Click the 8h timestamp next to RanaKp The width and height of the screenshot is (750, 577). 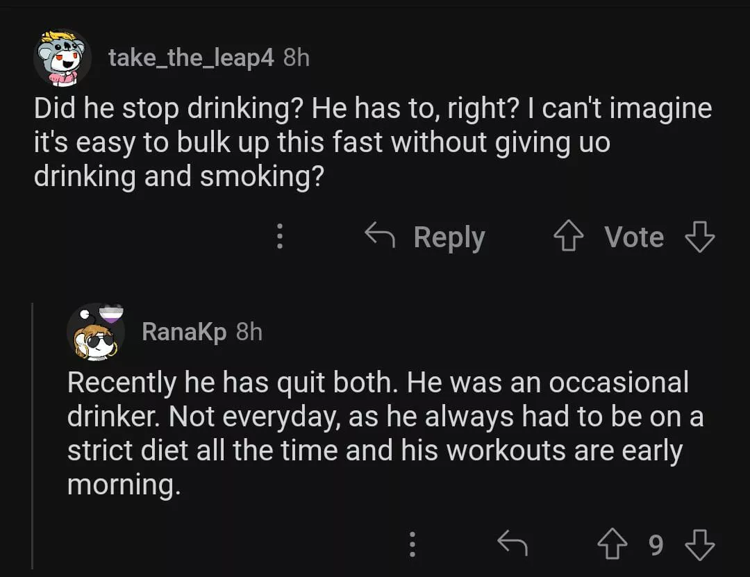(x=249, y=332)
